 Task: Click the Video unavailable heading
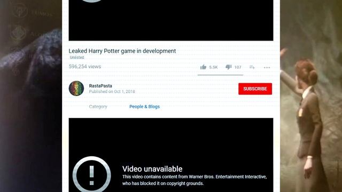152,169
